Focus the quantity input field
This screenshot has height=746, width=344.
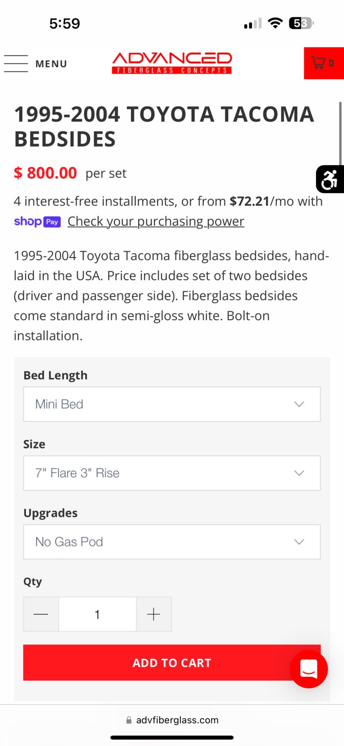click(x=97, y=614)
